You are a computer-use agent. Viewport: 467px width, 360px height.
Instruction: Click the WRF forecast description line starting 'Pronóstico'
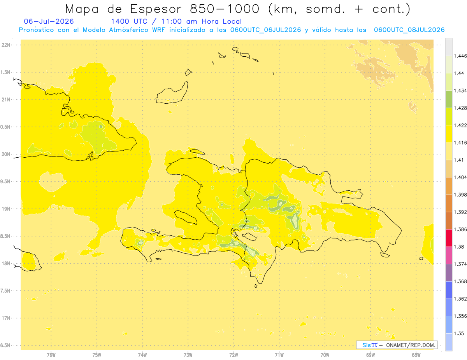pos(232,30)
